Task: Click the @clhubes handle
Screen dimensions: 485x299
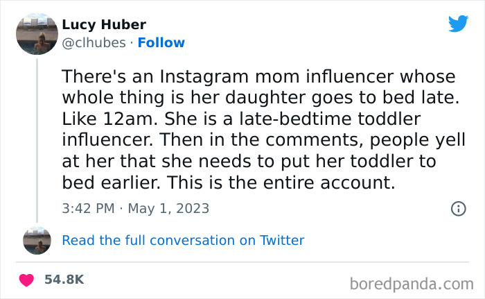Action: [x=94, y=42]
